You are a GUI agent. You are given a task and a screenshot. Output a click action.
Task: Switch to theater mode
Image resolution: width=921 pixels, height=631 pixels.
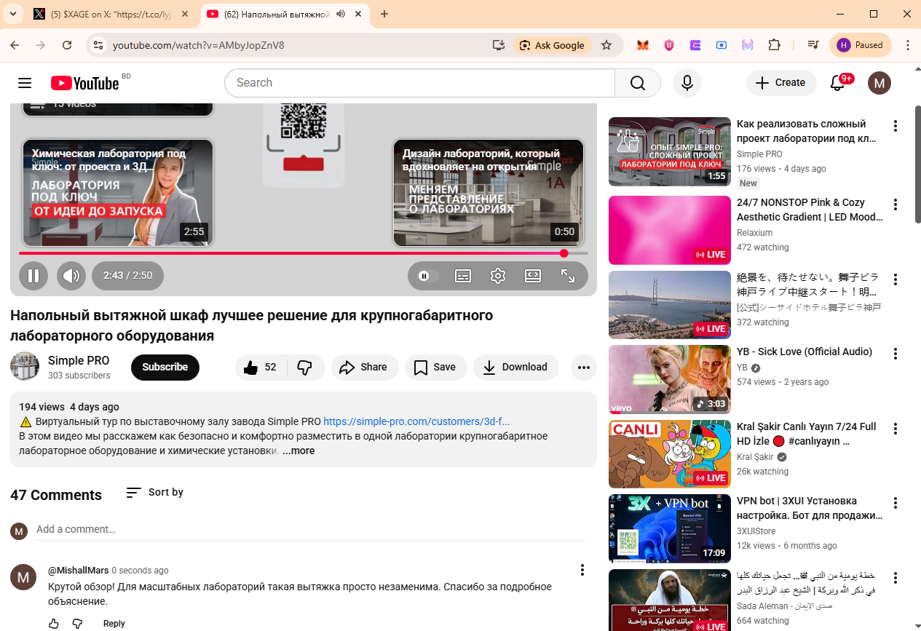pyautogui.click(x=533, y=276)
